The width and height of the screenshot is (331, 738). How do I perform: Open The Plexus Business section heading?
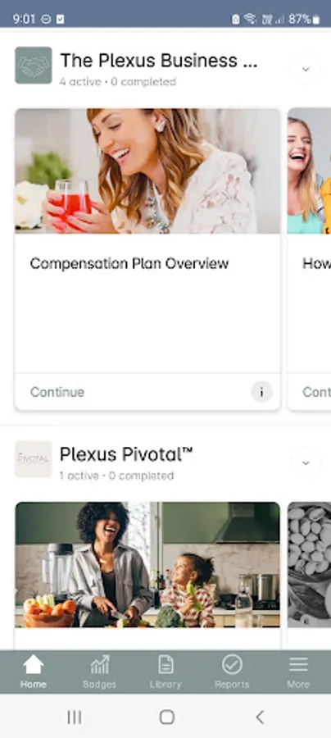159,61
